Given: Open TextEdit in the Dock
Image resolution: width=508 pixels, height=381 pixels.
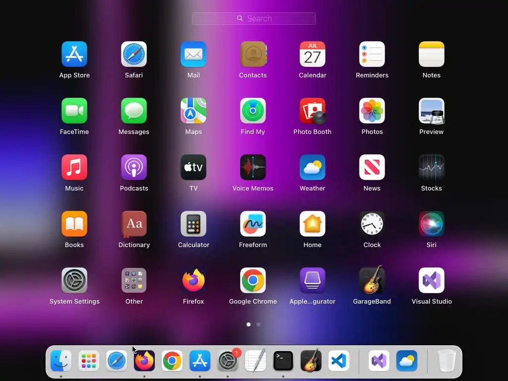Looking at the screenshot, I should click(255, 361).
